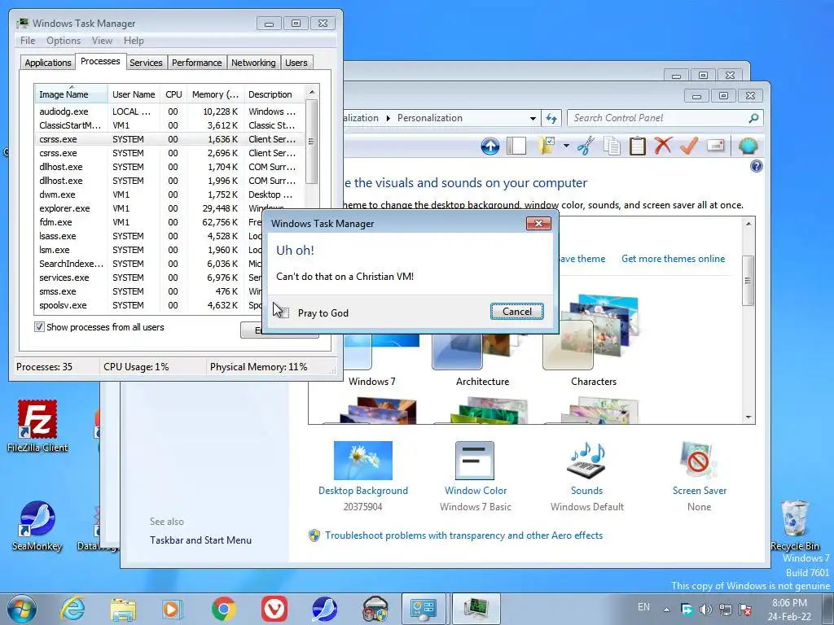Select the Characters theme thumbnail
Image resolution: width=834 pixels, height=625 pixels.
click(x=593, y=340)
